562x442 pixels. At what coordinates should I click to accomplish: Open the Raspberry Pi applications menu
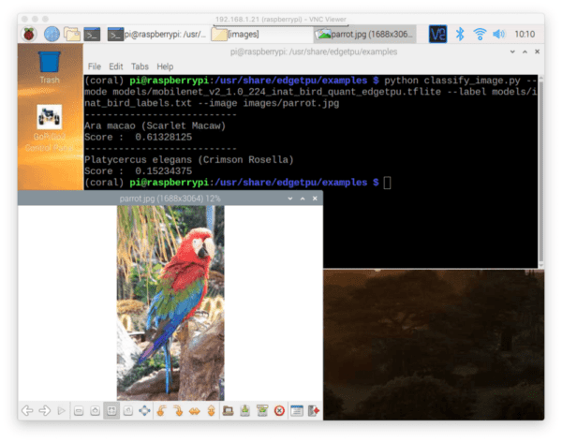click(x=29, y=34)
